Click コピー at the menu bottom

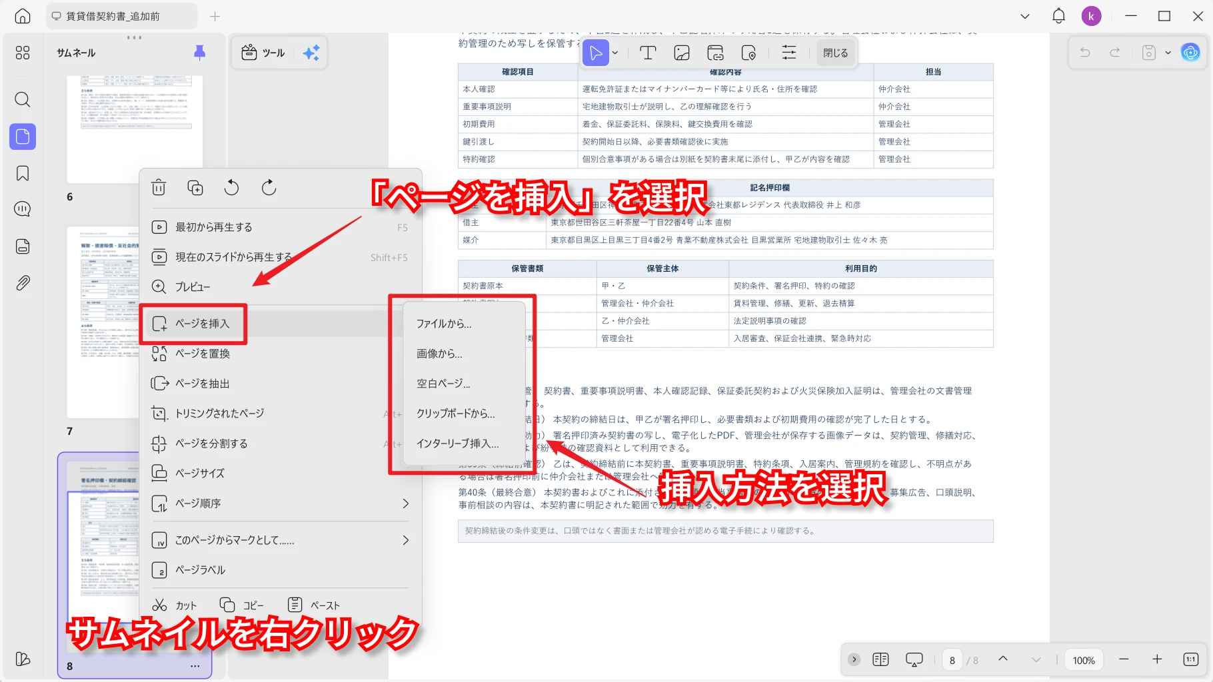pos(242,605)
